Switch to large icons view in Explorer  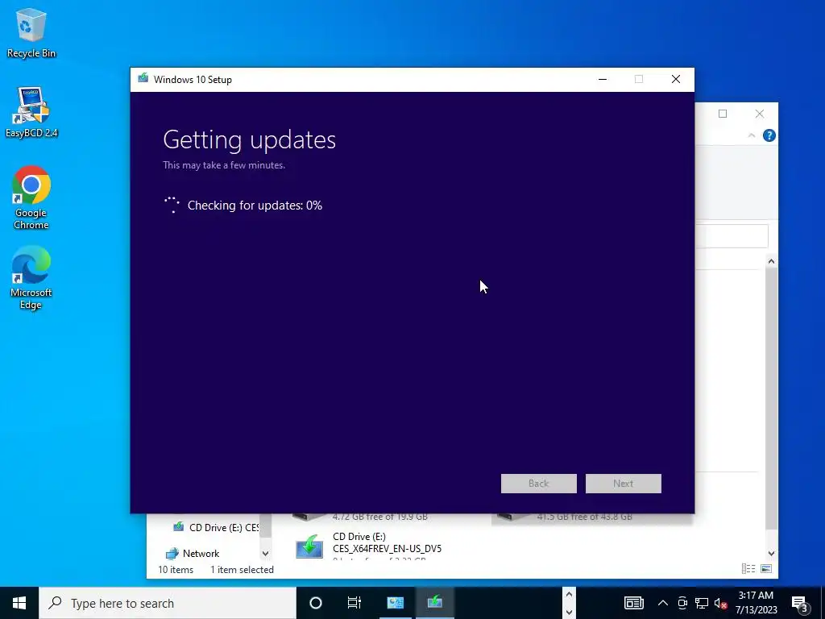(766, 568)
